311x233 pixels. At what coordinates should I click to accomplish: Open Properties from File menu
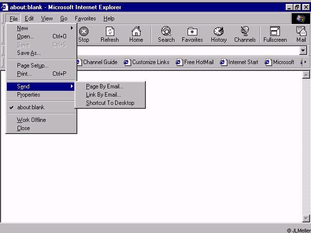pos(41,95)
